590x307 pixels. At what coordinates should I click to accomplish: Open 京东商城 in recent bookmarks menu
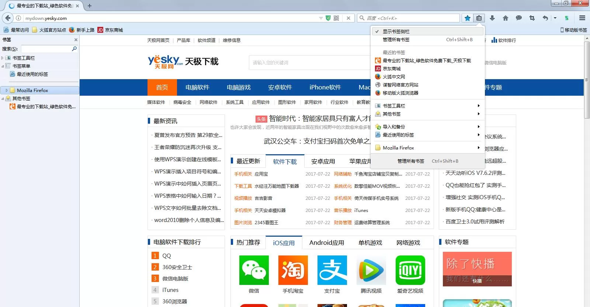pyautogui.click(x=428, y=69)
